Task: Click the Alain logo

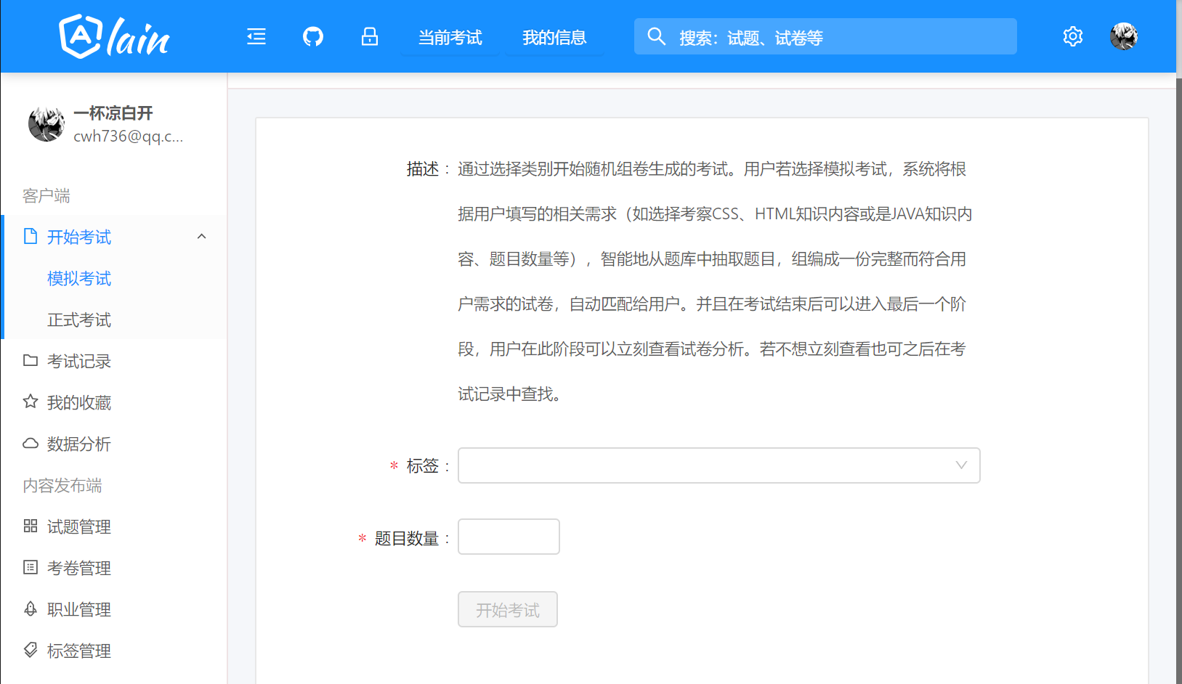Action: [x=114, y=37]
